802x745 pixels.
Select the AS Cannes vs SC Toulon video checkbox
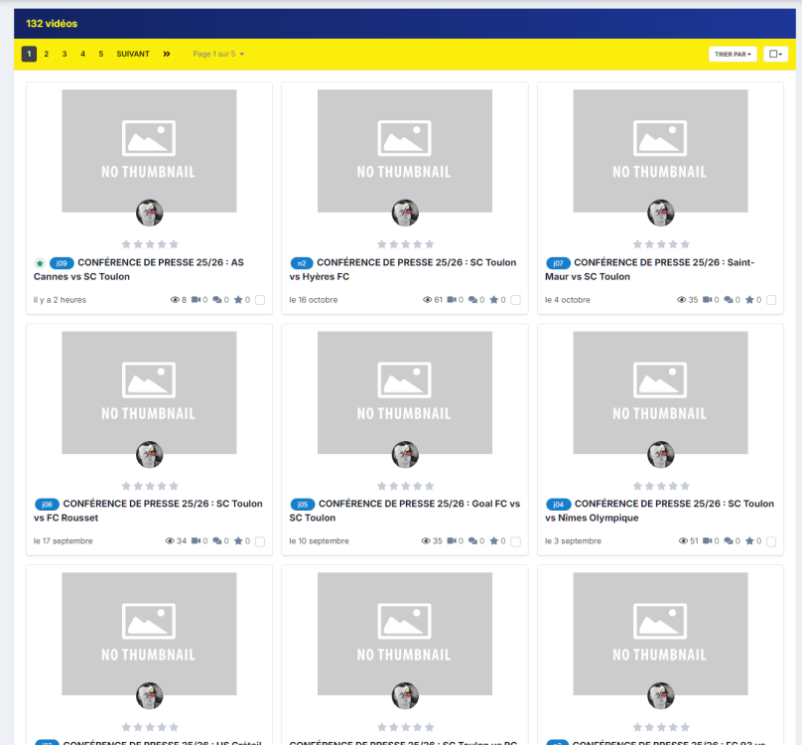[x=260, y=300]
